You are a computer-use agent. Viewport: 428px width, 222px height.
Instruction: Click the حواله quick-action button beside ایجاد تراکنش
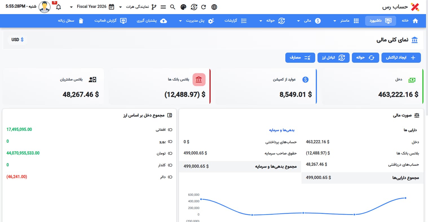click(x=365, y=58)
